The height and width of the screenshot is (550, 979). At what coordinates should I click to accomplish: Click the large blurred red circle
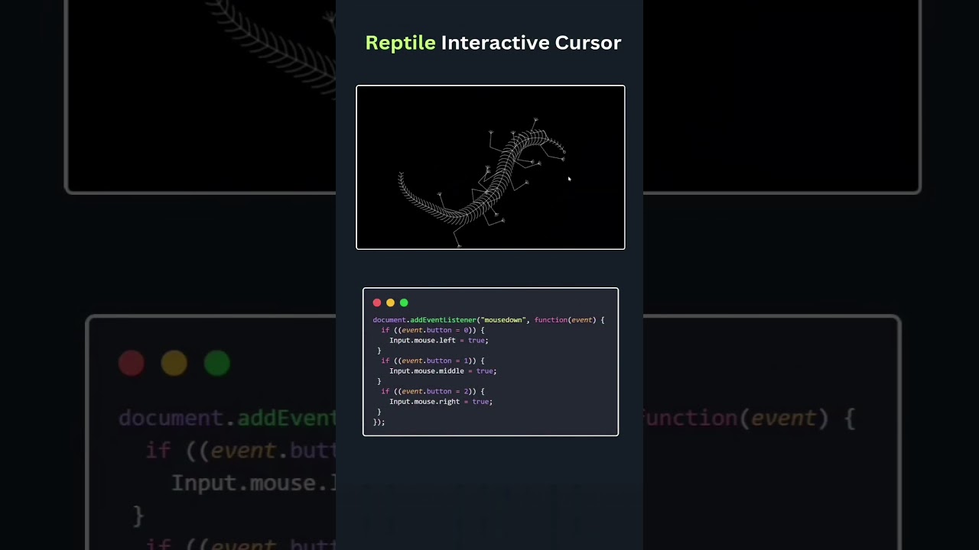[132, 363]
